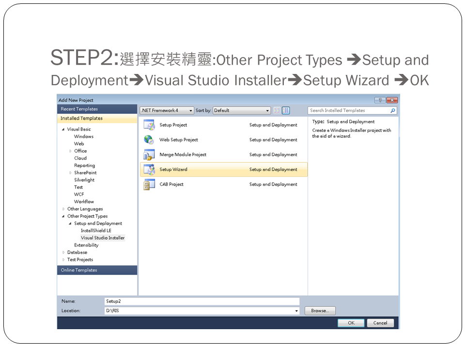Click the dialog help question-mark button
Screen dimensions: 465x348
click(380, 100)
